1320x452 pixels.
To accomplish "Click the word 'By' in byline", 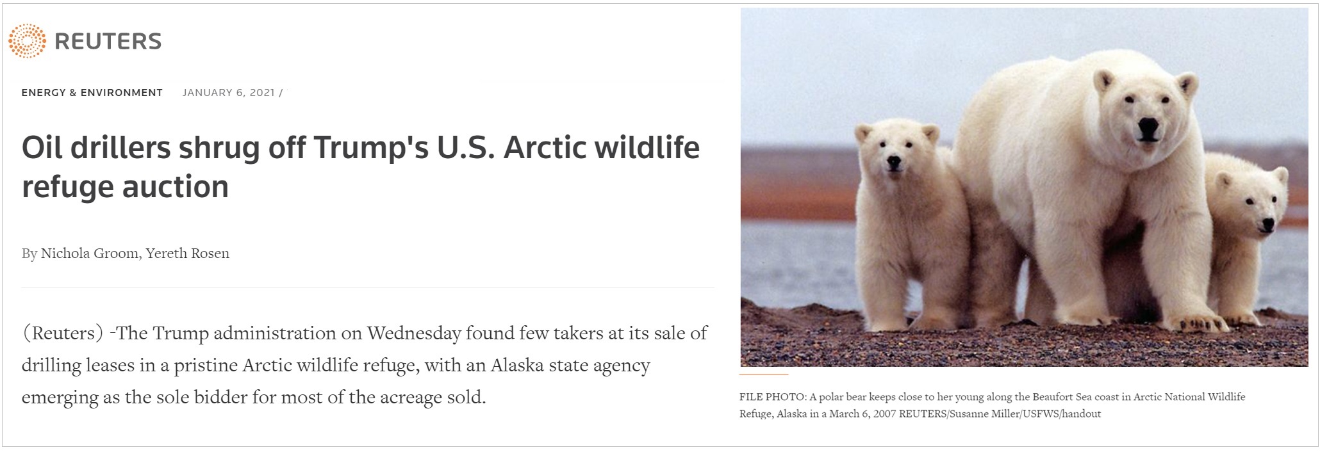I will click(x=29, y=254).
